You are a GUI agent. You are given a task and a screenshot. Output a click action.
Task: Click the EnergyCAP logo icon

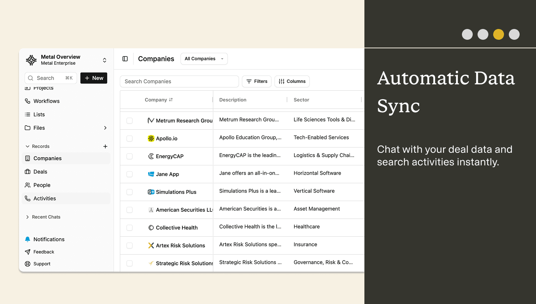click(x=151, y=156)
